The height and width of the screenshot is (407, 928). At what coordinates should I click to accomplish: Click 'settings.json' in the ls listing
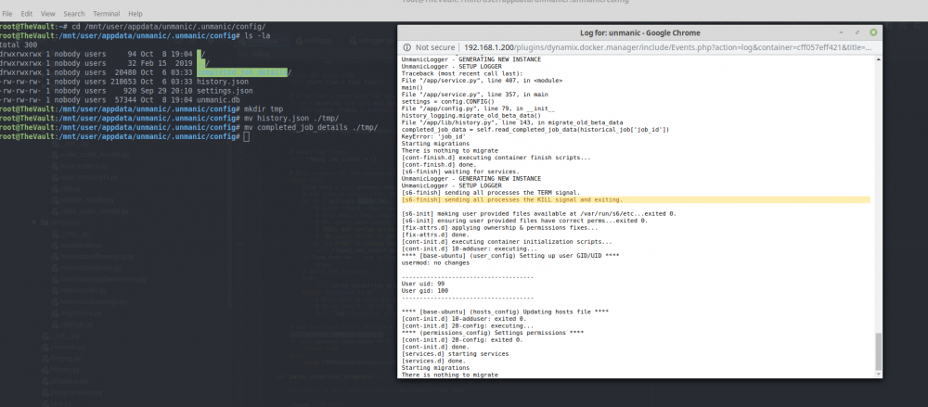pyautogui.click(x=225, y=91)
